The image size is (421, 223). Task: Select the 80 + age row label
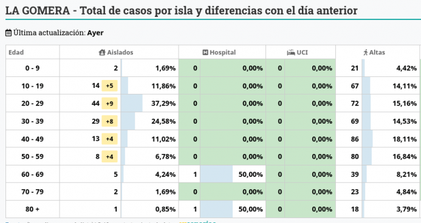pos(32,209)
